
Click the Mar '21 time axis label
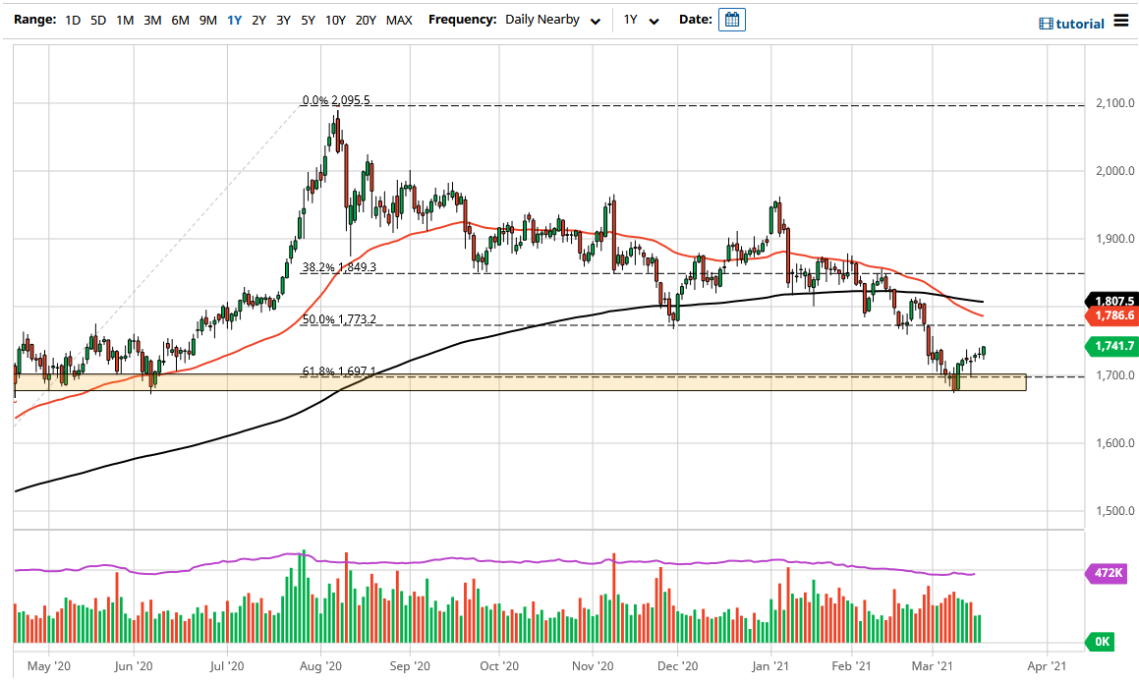click(x=932, y=666)
